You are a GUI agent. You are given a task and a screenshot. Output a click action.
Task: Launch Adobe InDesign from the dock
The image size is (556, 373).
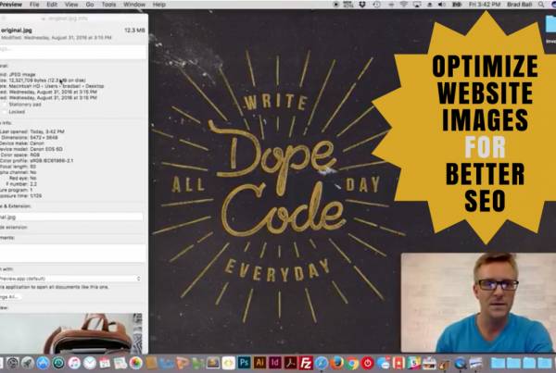pyautogui.click(x=275, y=363)
